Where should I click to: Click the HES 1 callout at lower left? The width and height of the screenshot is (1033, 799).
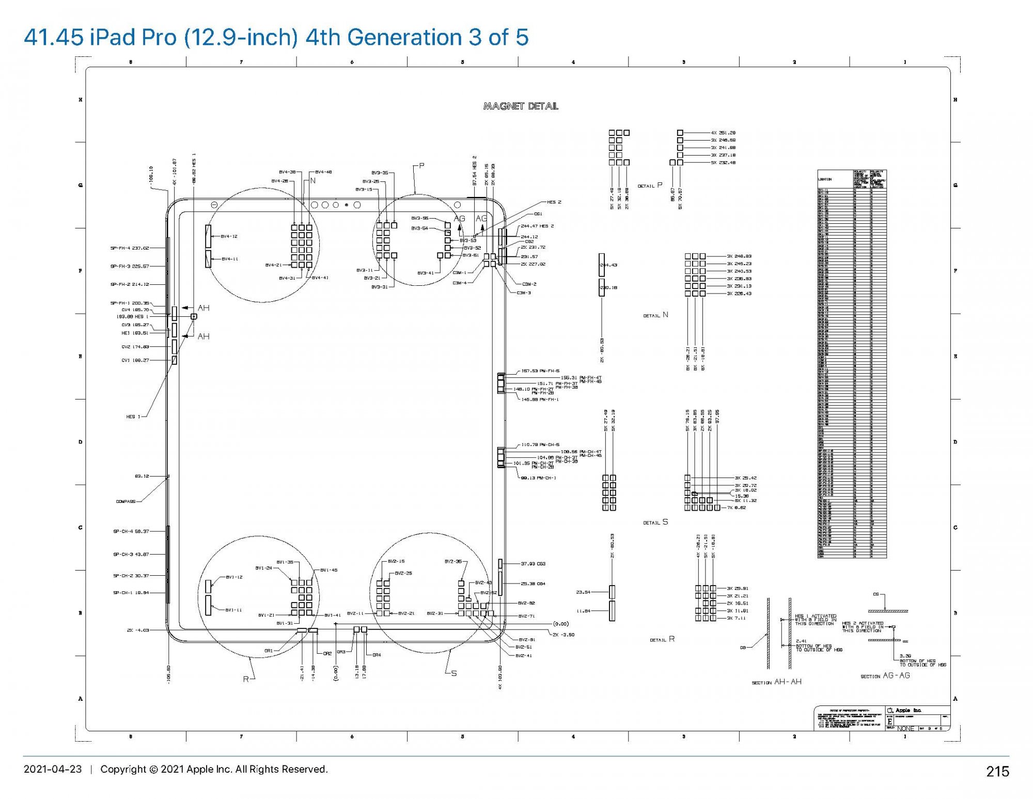click(x=133, y=417)
